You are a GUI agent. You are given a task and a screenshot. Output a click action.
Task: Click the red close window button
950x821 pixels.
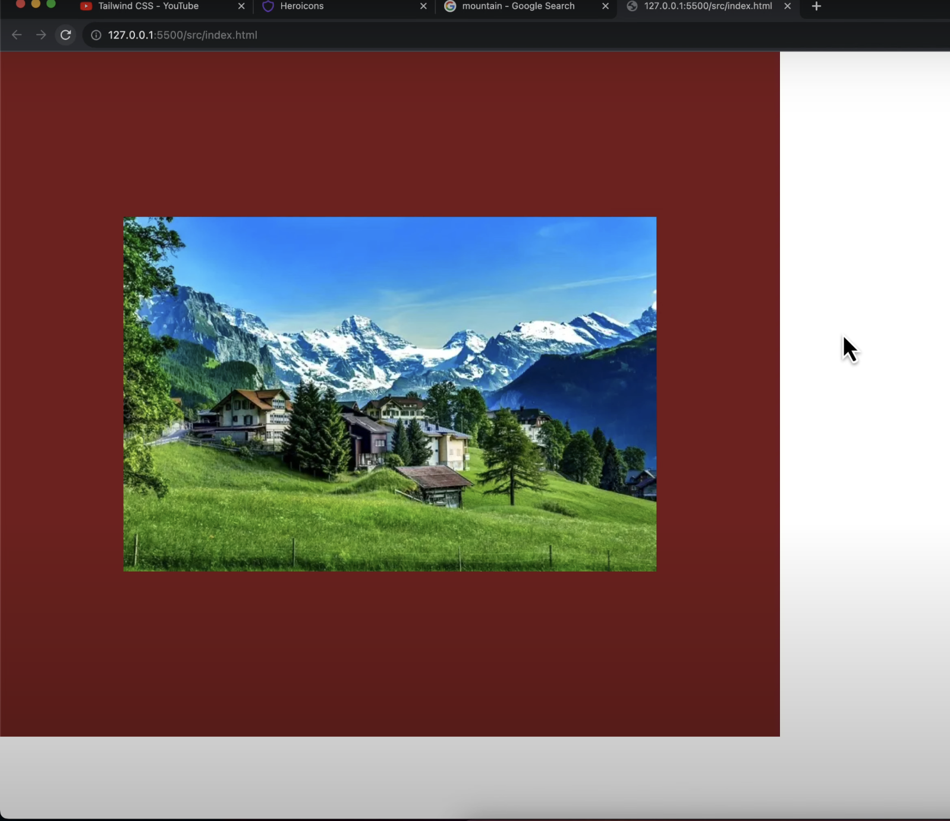[20, 4]
